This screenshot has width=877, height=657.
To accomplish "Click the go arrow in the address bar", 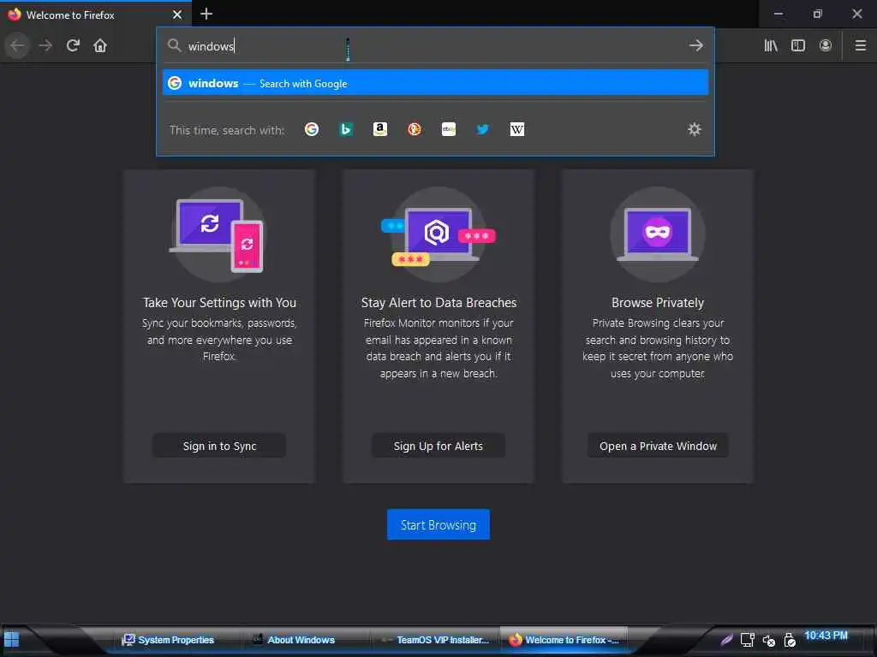I will coord(695,45).
